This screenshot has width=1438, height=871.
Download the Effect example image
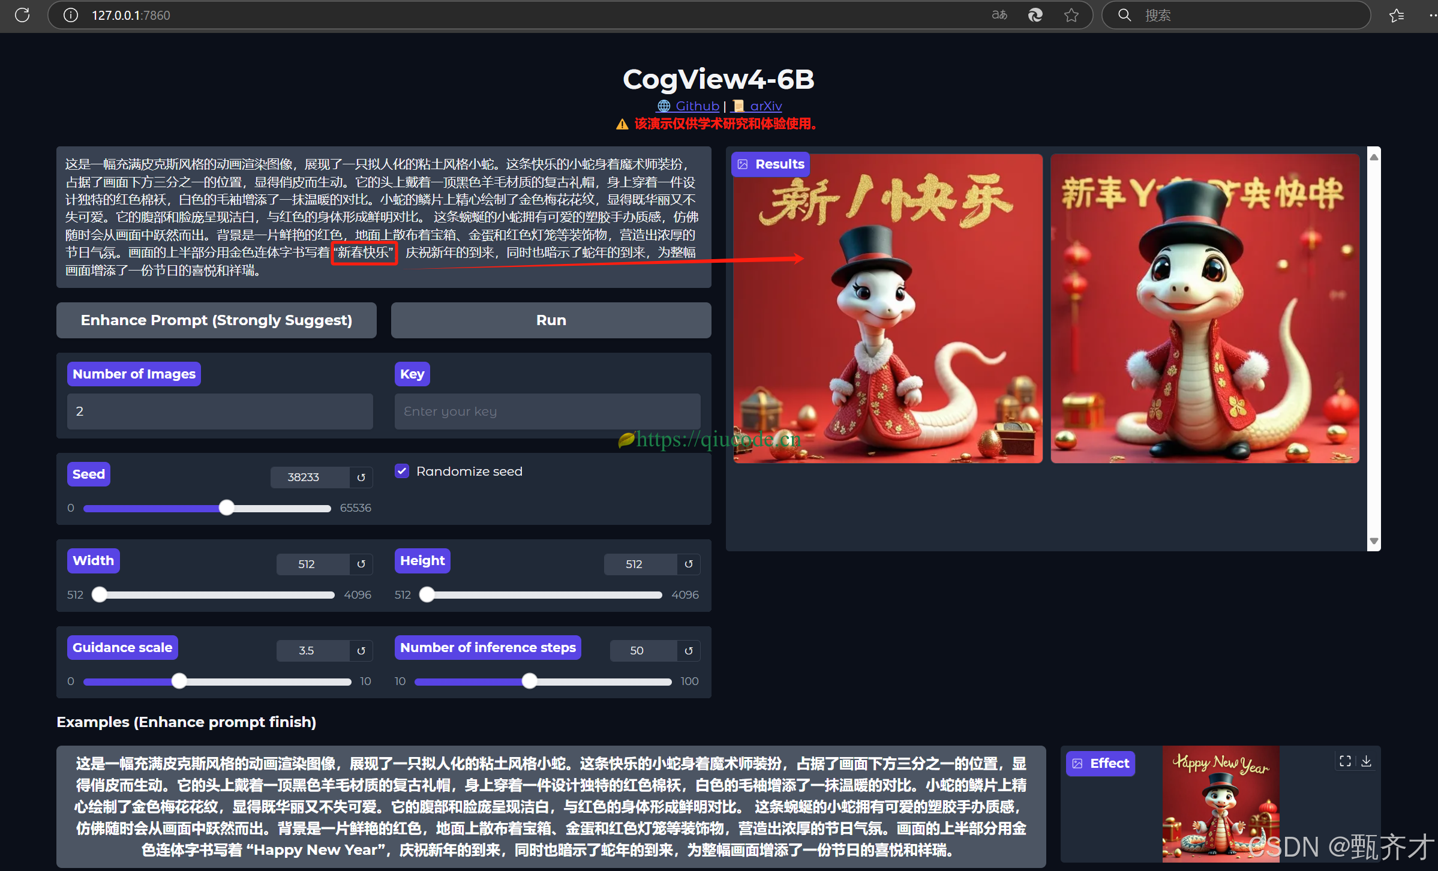point(1367,761)
